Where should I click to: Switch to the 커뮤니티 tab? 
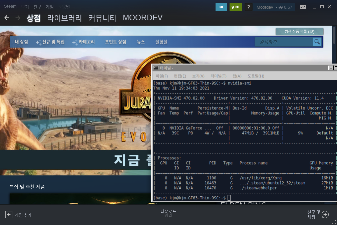click(x=102, y=18)
